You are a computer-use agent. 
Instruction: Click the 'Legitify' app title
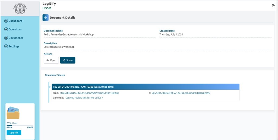pos(49,4)
